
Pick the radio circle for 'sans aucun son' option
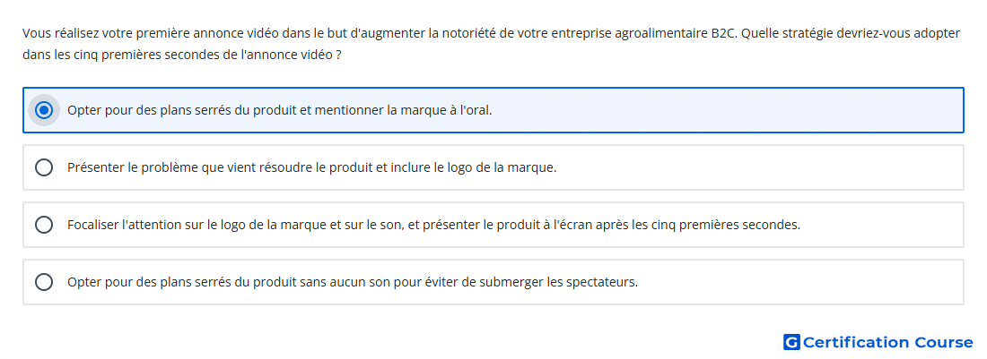44,282
